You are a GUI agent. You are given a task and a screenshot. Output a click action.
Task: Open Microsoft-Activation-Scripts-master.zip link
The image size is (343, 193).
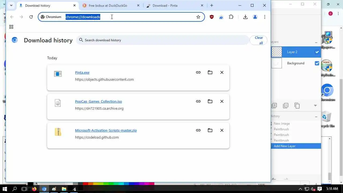106,130
